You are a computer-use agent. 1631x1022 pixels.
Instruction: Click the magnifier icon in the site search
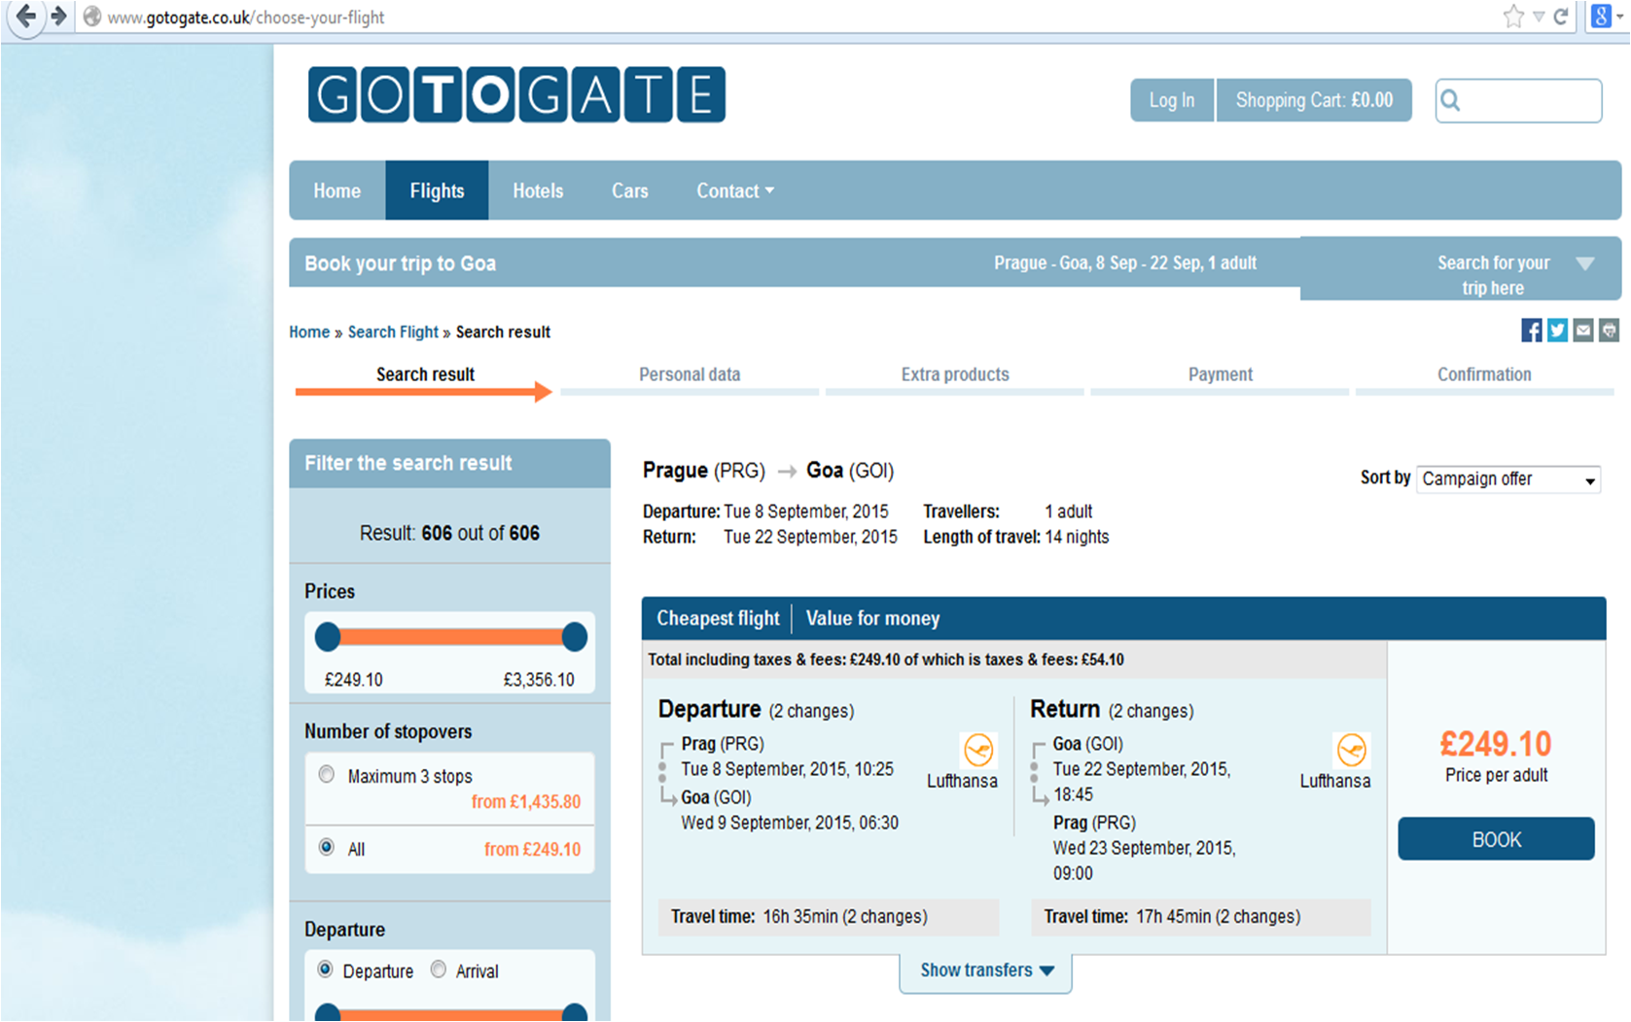[x=1450, y=100]
